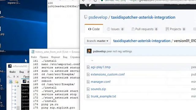The width and height of the screenshot is (196, 110).
Task: Click hash text '1c910ee64a133435e17' in background window
Action: coord(64,6)
